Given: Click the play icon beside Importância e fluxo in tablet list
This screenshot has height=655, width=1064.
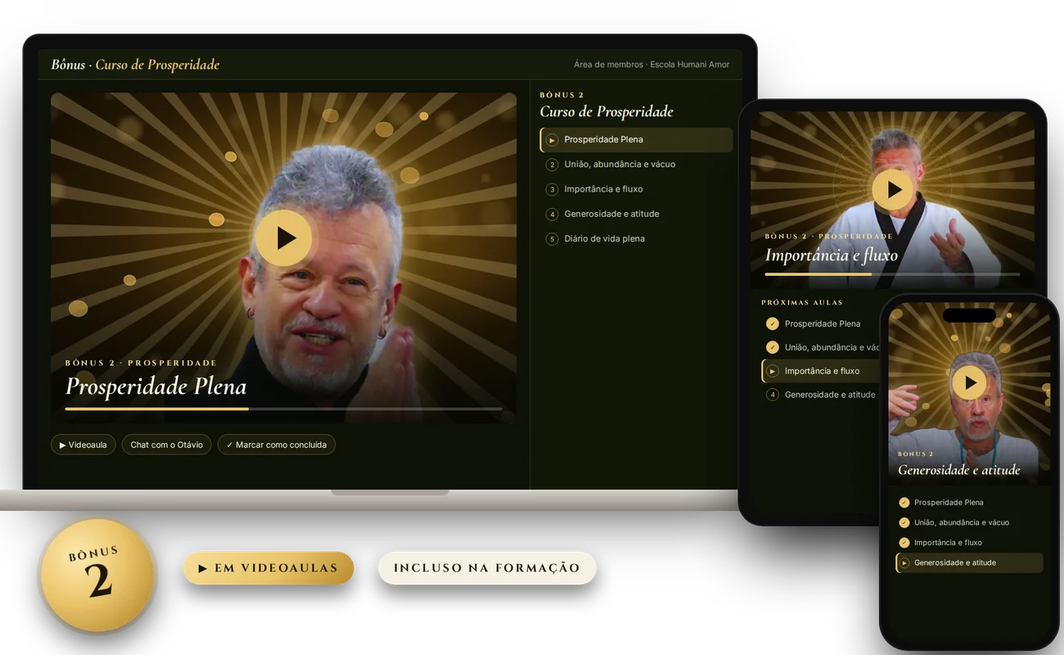Looking at the screenshot, I should pos(772,371).
